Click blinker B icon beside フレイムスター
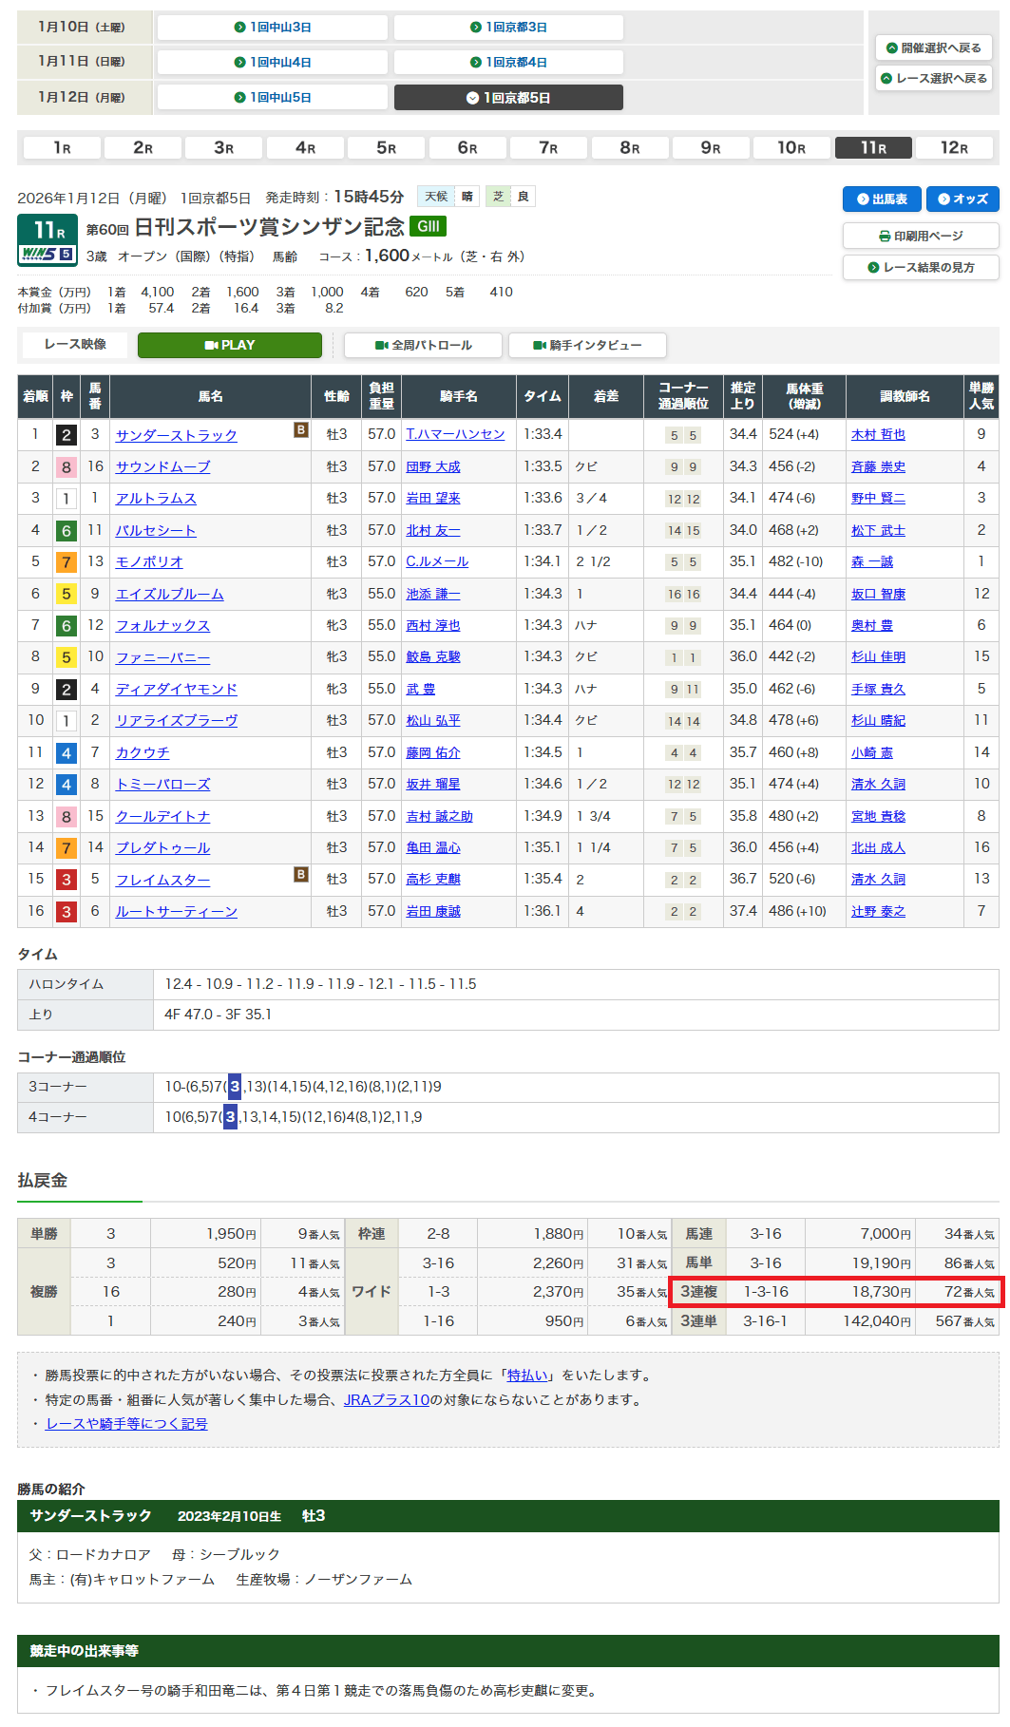This screenshot has width=1010, height=1727. [300, 875]
